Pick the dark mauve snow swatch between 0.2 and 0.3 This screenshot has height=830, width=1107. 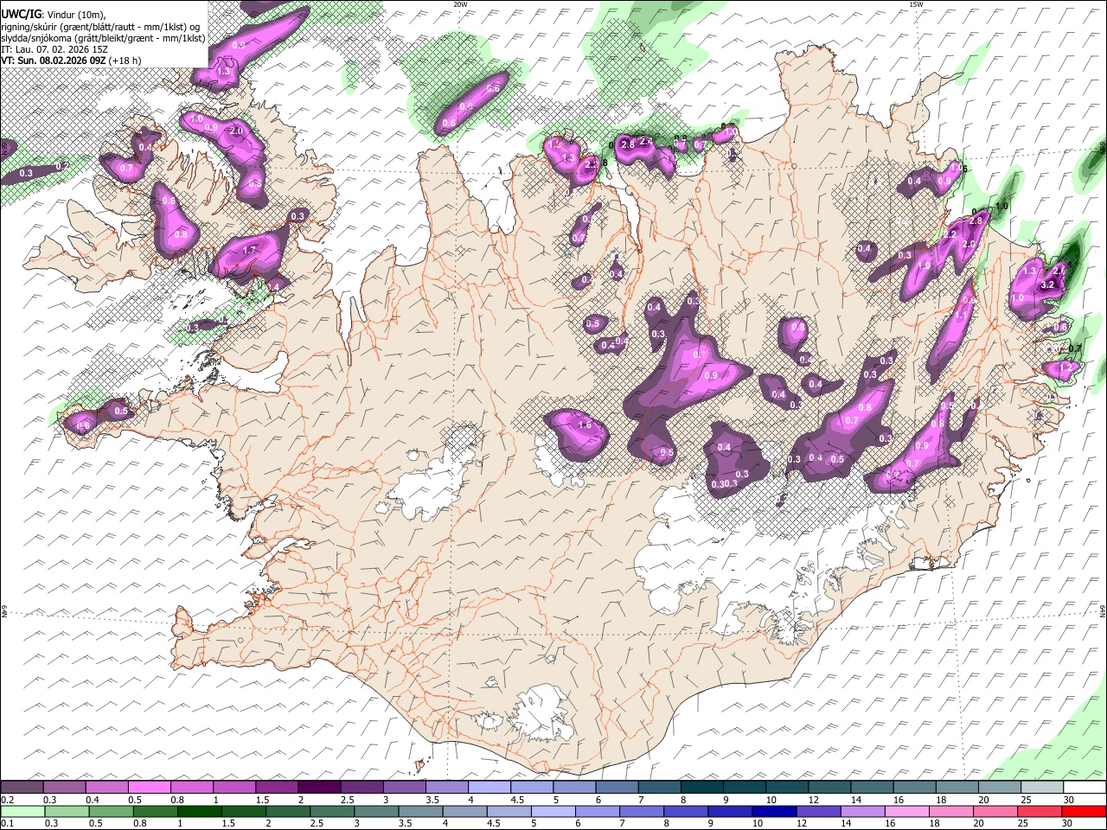point(22,787)
